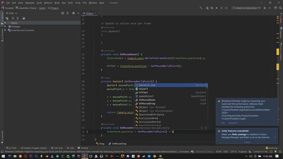
Task: Expand the Packages tree node
Action: [5, 26]
